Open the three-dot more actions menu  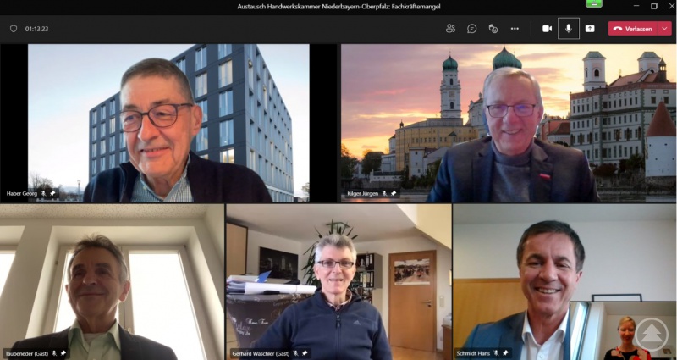pyautogui.click(x=515, y=28)
